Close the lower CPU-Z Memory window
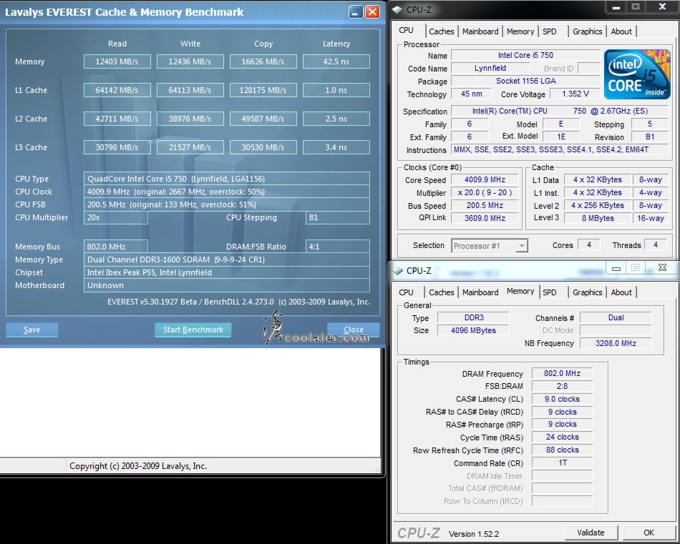 click(x=662, y=268)
